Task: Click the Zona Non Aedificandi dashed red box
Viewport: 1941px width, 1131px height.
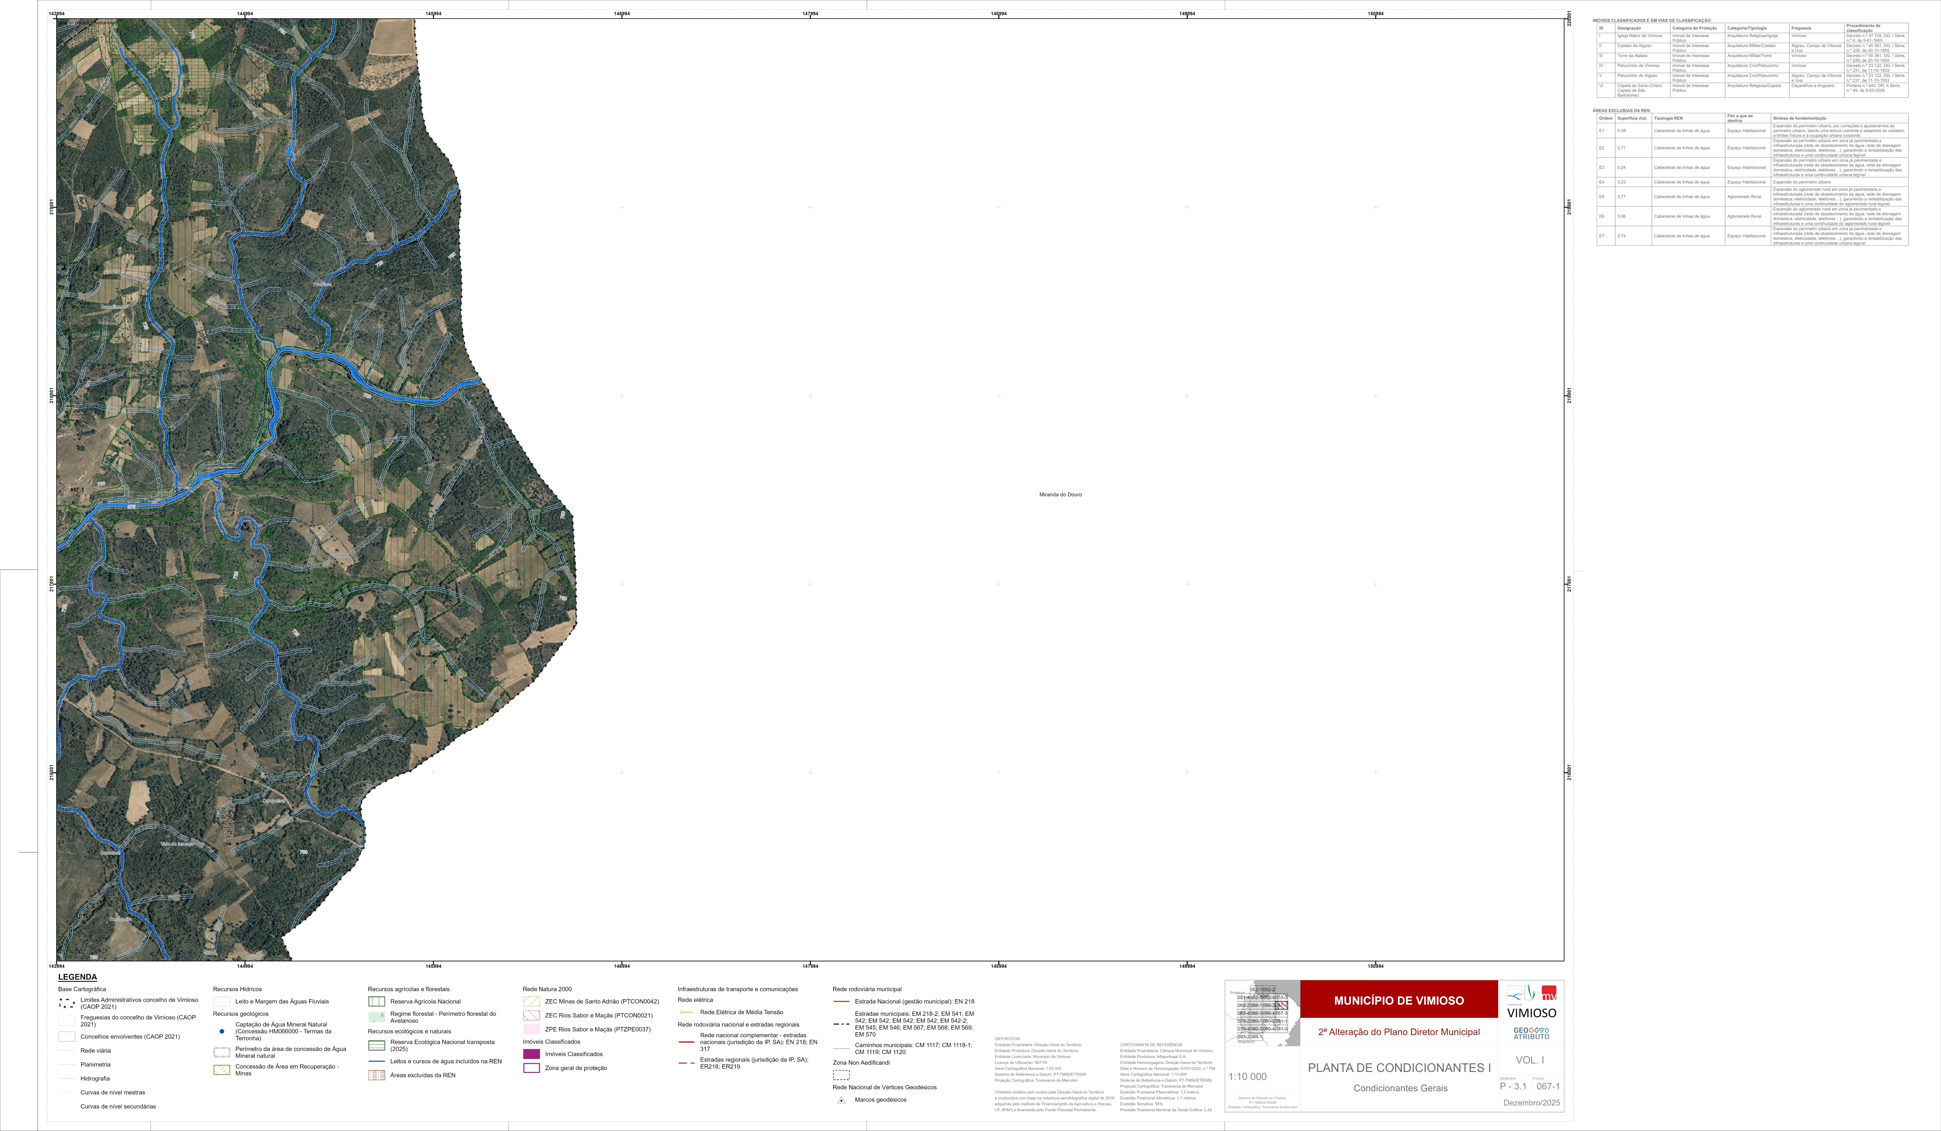Action: pyautogui.click(x=841, y=1075)
